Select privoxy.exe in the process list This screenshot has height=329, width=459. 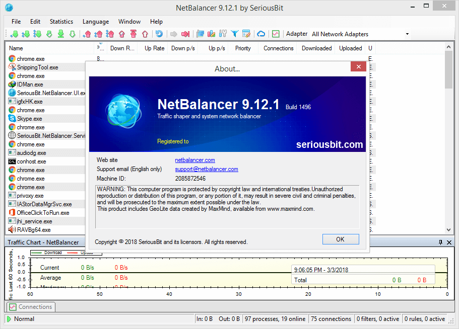pyautogui.click(x=30, y=196)
